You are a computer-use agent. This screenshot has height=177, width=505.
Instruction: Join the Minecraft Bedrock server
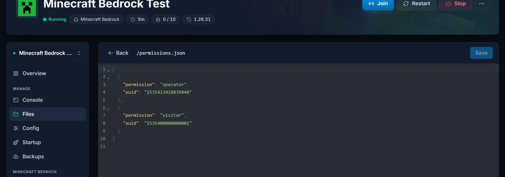point(378,4)
